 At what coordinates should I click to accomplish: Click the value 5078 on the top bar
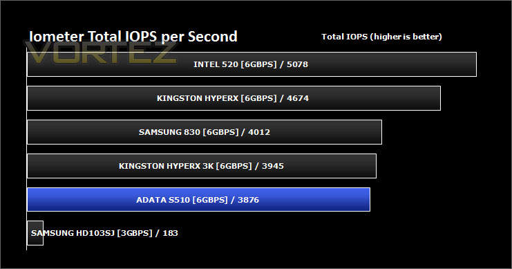pos(298,64)
